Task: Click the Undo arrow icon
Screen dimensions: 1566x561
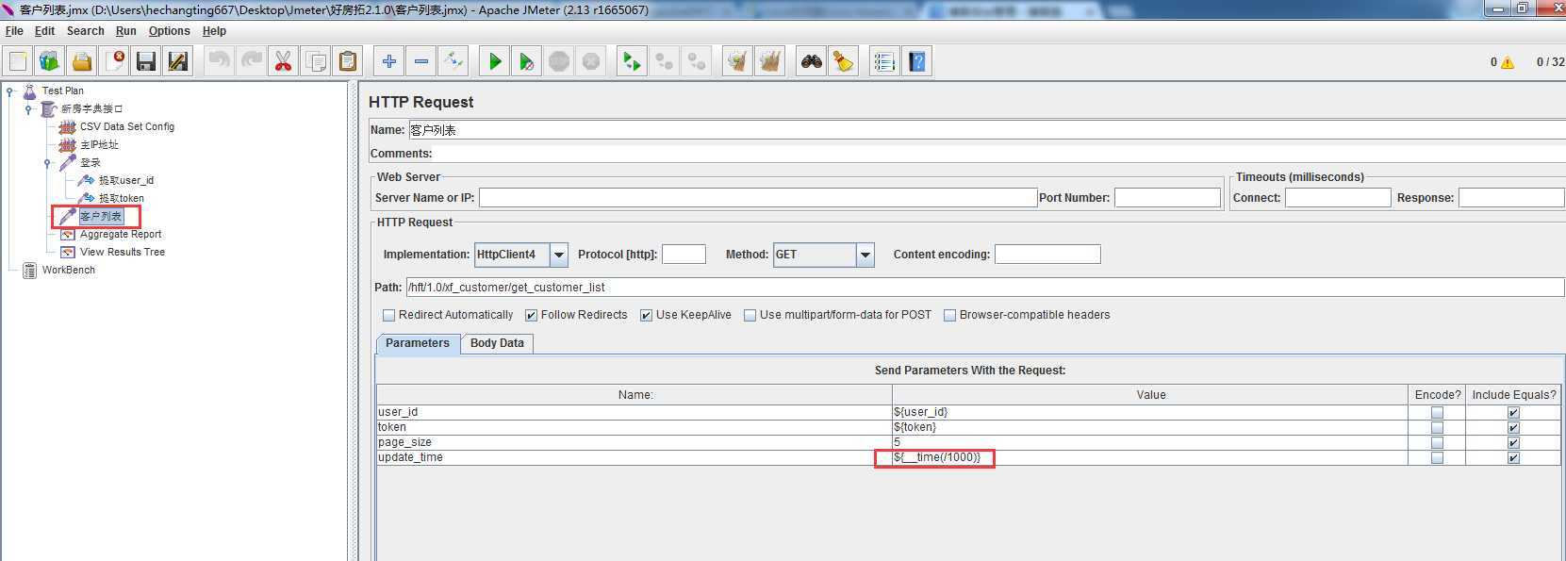Action: [220, 61]
